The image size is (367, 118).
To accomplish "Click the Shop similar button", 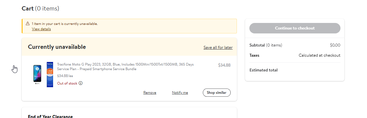I will (217, 92).
